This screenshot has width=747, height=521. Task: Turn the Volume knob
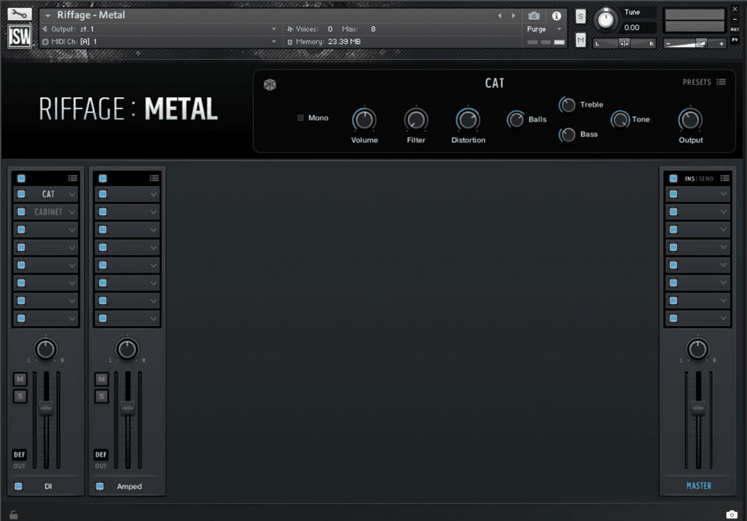(365, 119)
